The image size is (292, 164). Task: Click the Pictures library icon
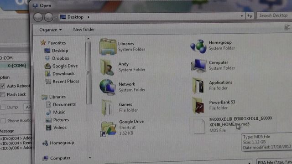[48, 120]
